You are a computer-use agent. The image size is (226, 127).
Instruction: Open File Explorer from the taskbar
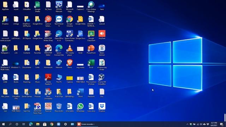point(38,124)
